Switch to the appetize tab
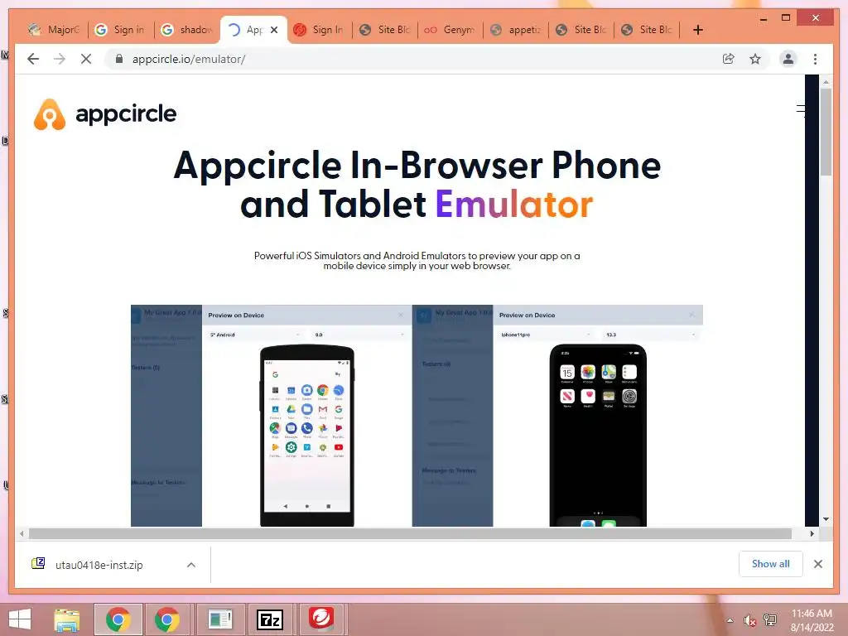 [516, 30]
